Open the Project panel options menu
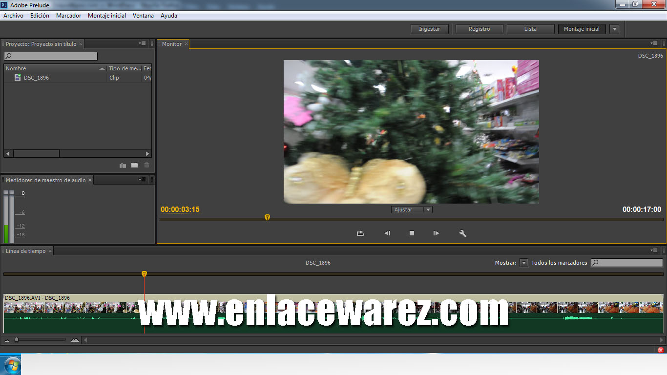 pos(142,43)
